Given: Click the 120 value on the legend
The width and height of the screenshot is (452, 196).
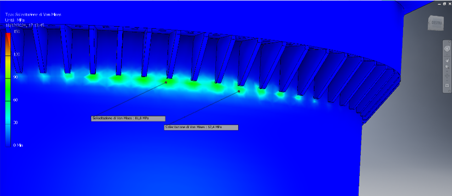Looking at the screenshot, I should tap(16, 54).
